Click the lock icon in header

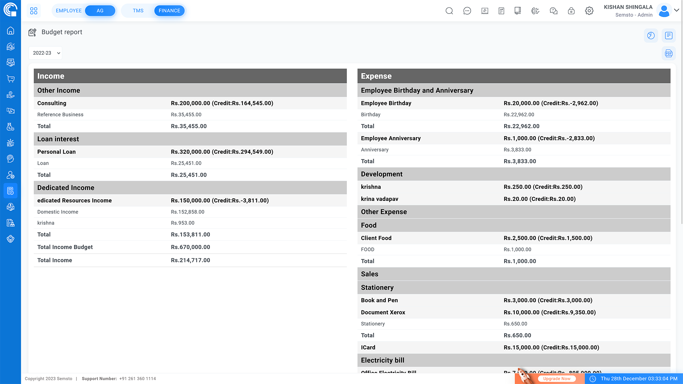(x=571, y=11)
